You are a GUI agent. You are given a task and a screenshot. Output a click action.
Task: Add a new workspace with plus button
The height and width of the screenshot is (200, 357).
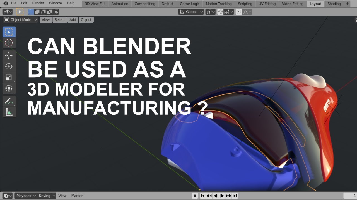(347, 4)
